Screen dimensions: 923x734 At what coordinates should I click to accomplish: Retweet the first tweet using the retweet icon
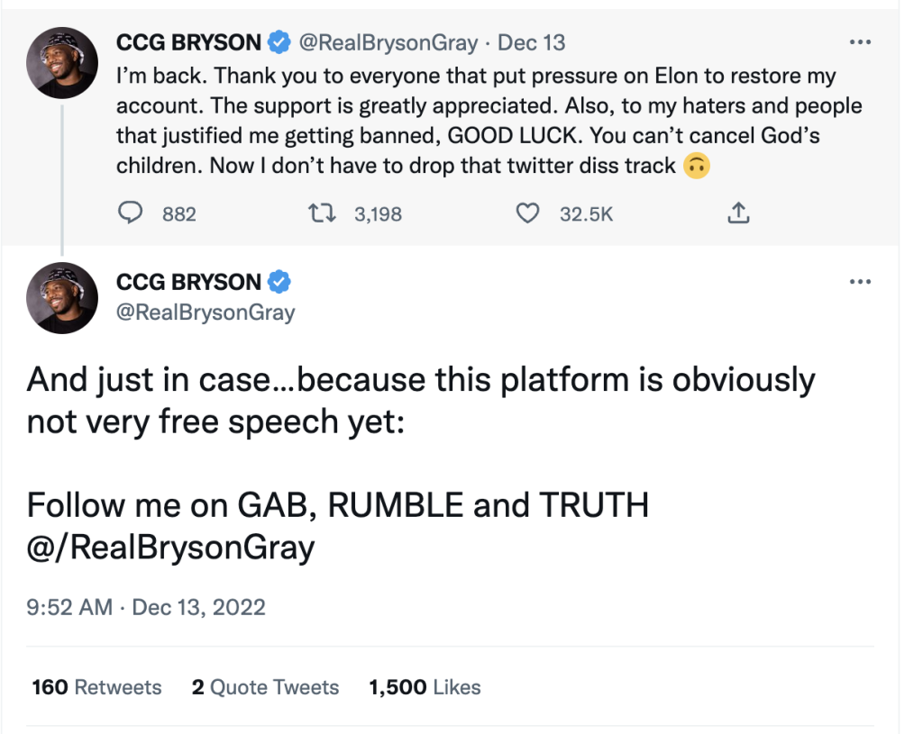(x=319, y=213)
